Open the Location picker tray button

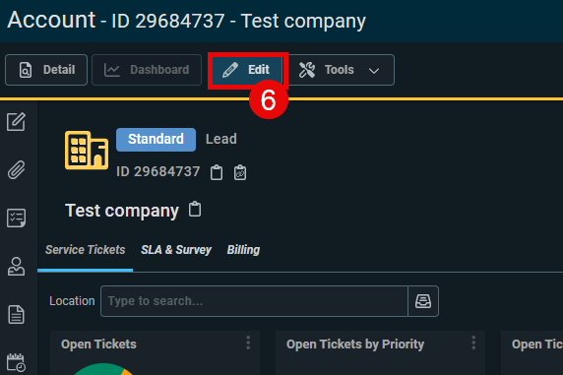coord(423,301)
